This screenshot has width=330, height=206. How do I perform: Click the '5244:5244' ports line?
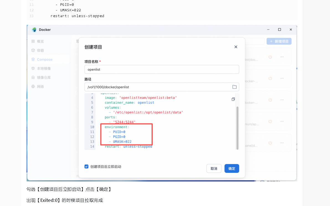(x=122, y=122)
